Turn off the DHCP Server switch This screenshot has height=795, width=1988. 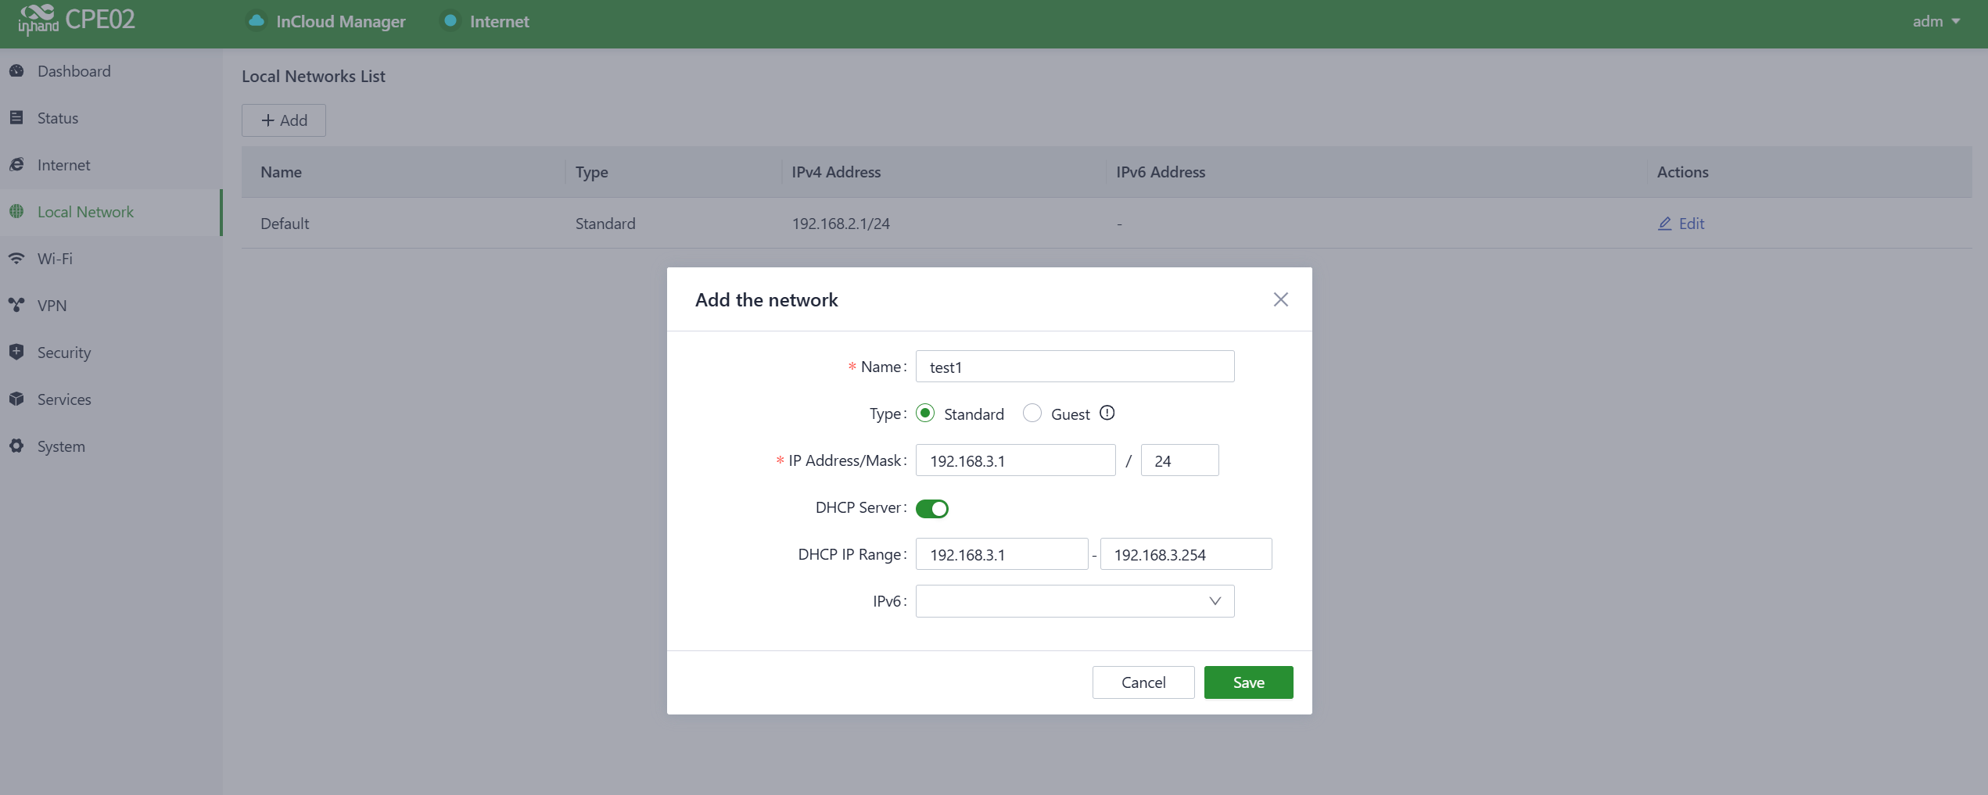click(932, 509)
